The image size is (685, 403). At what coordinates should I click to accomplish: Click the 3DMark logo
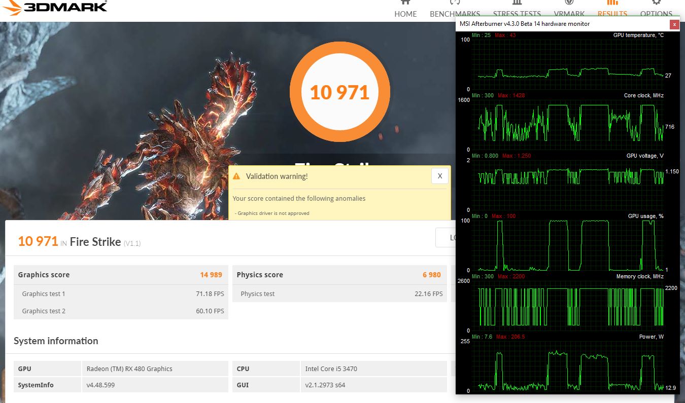[x=54, y=7]
